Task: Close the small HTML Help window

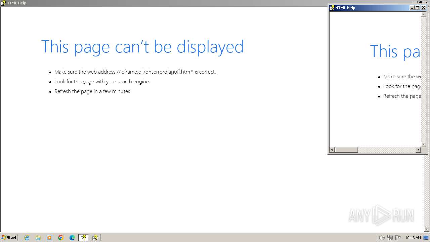Action: coord(424,8)
